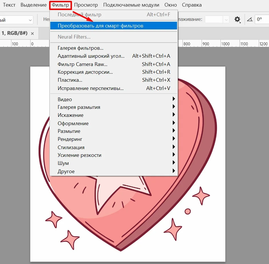Open the Подключаемые модули menu

coord(131,5)
